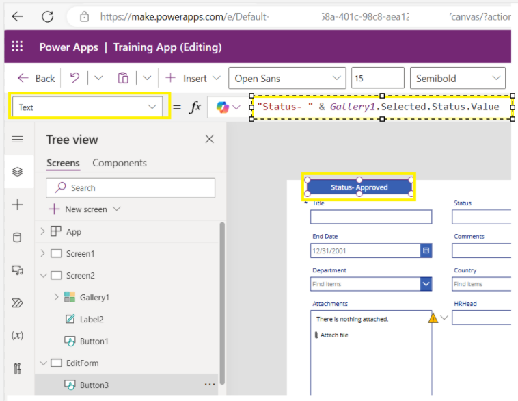Open the Data cylinder icon in sidebar
This screenshot has height=401, width=518.
point(18,237)
